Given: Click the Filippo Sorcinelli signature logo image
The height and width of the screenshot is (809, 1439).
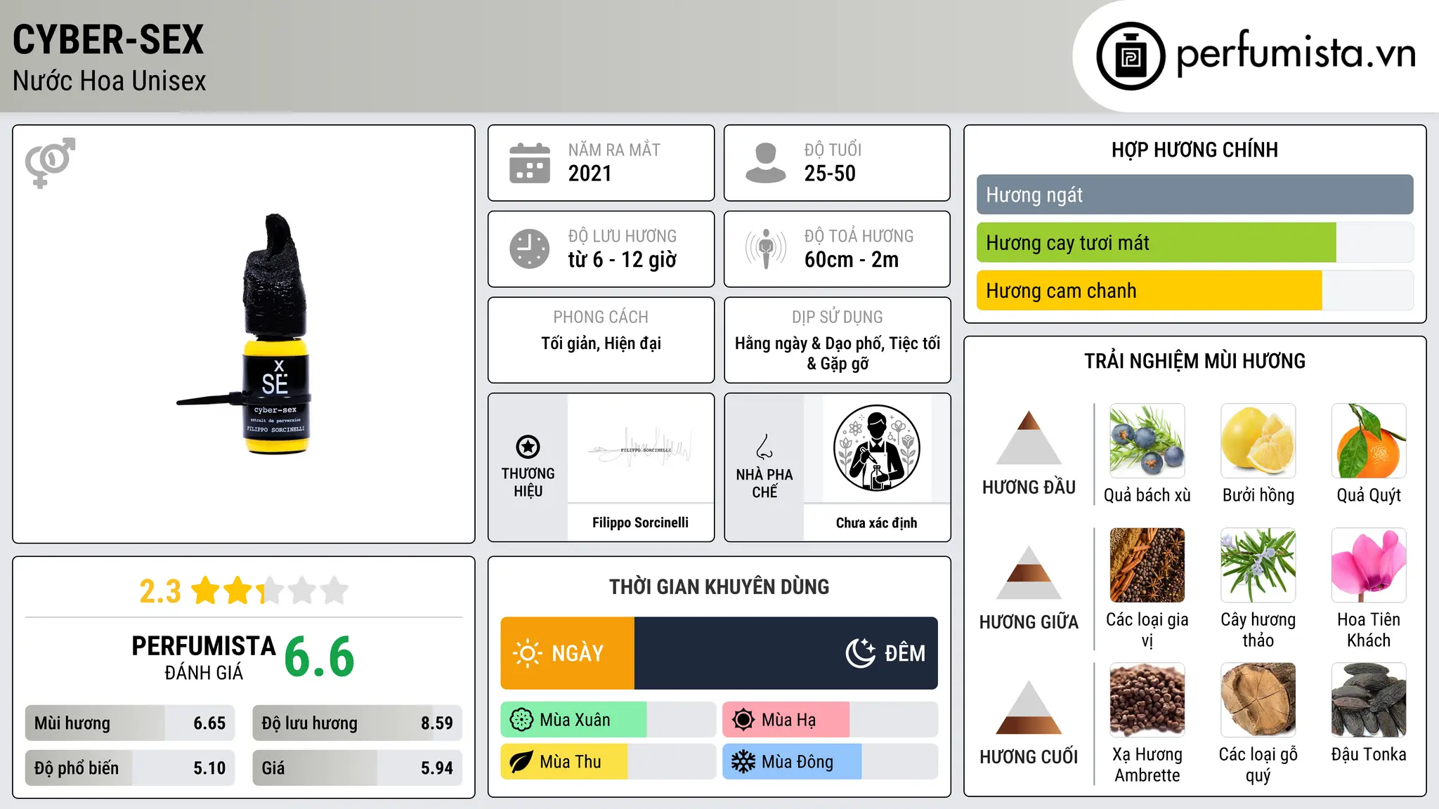Looking at the screenshot, I should pyautogui.click(x=640, y=448).
